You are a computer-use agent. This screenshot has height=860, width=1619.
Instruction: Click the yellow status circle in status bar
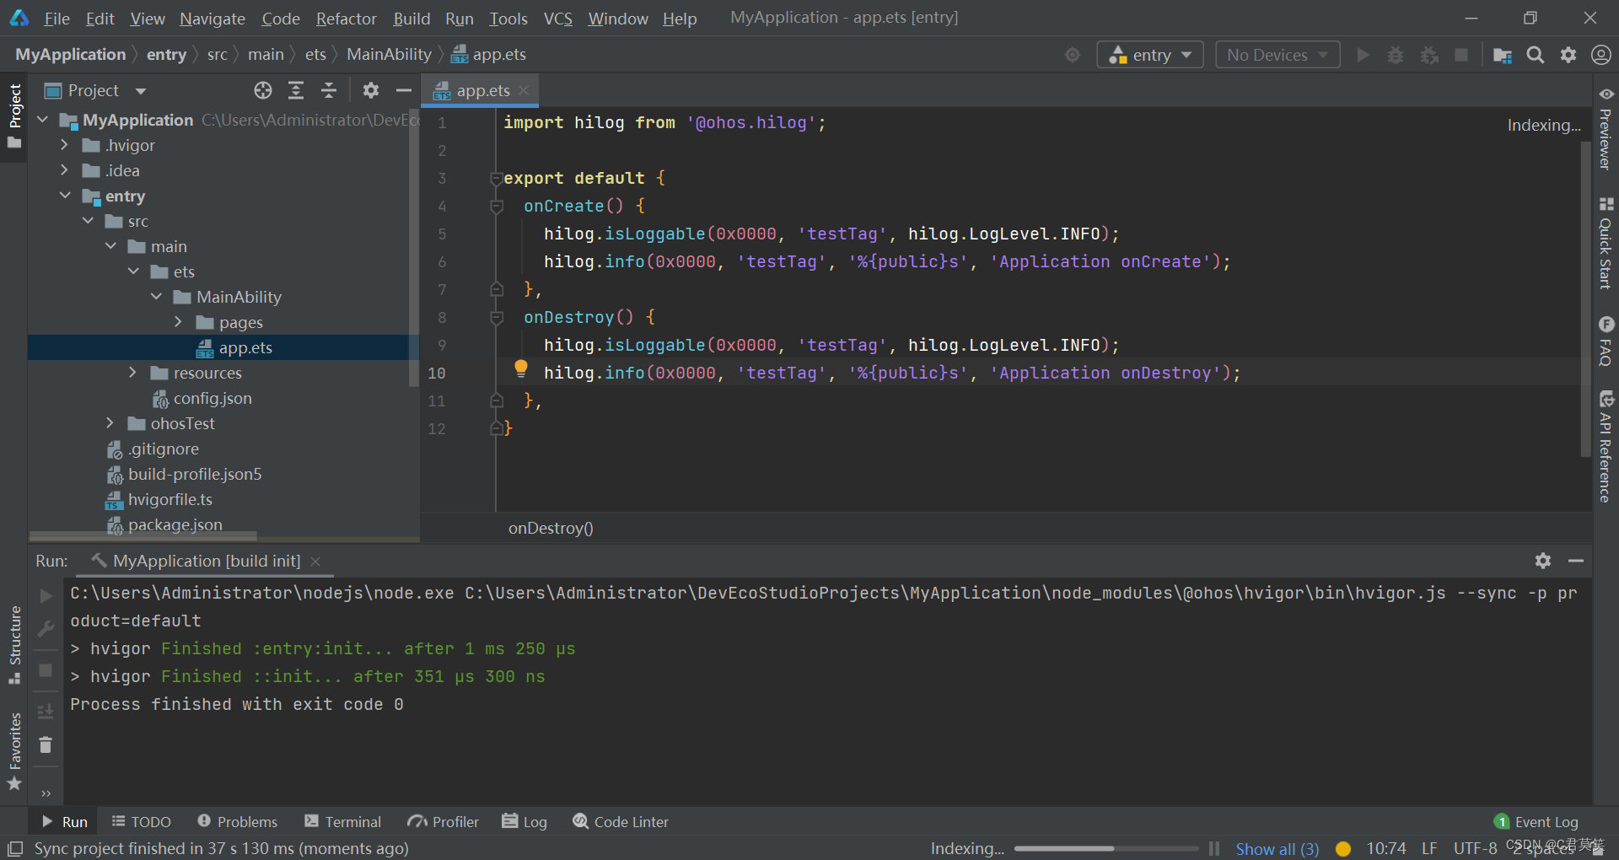[1343, 849]
